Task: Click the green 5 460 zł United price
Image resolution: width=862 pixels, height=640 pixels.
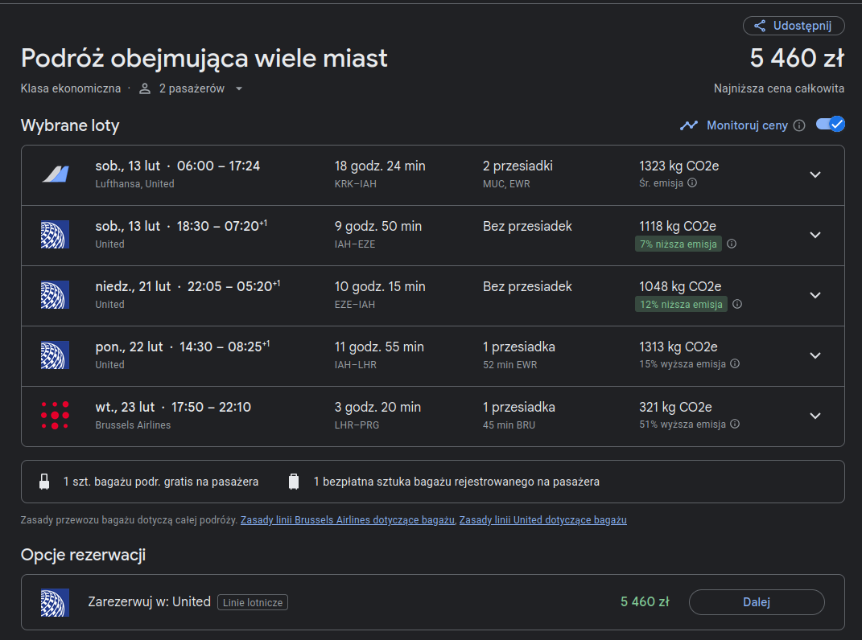Action: click(x=645, y=602)
